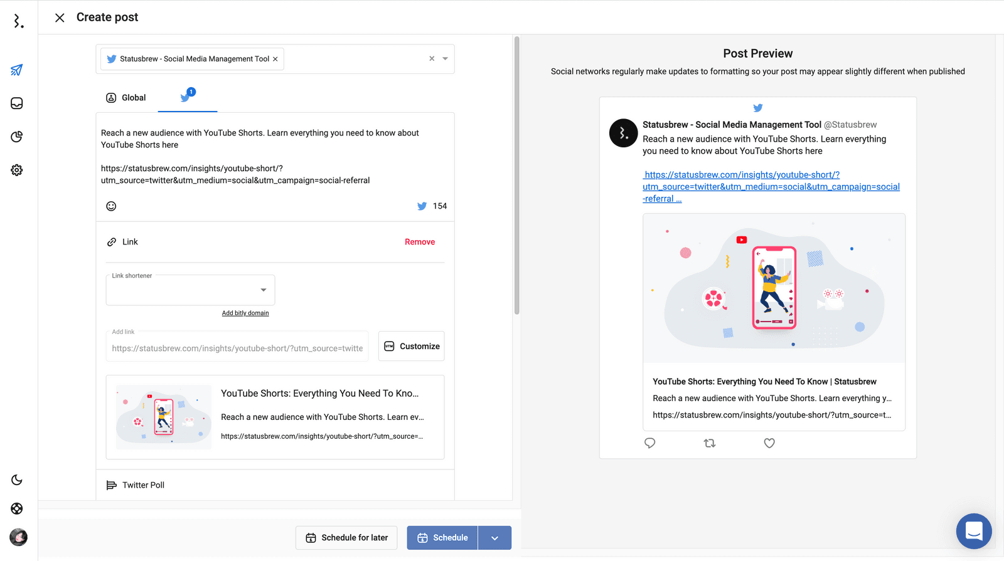Expand the Schedule button options arrow
Image resolution: width=1004 pixels, height=561 pixels.
point(494,538)
